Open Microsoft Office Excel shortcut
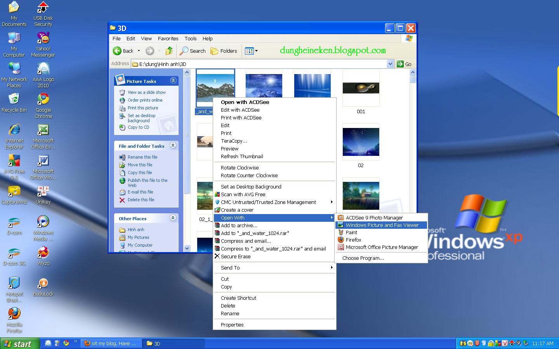This screenshot has height=349, width=559. pos(43,136)
